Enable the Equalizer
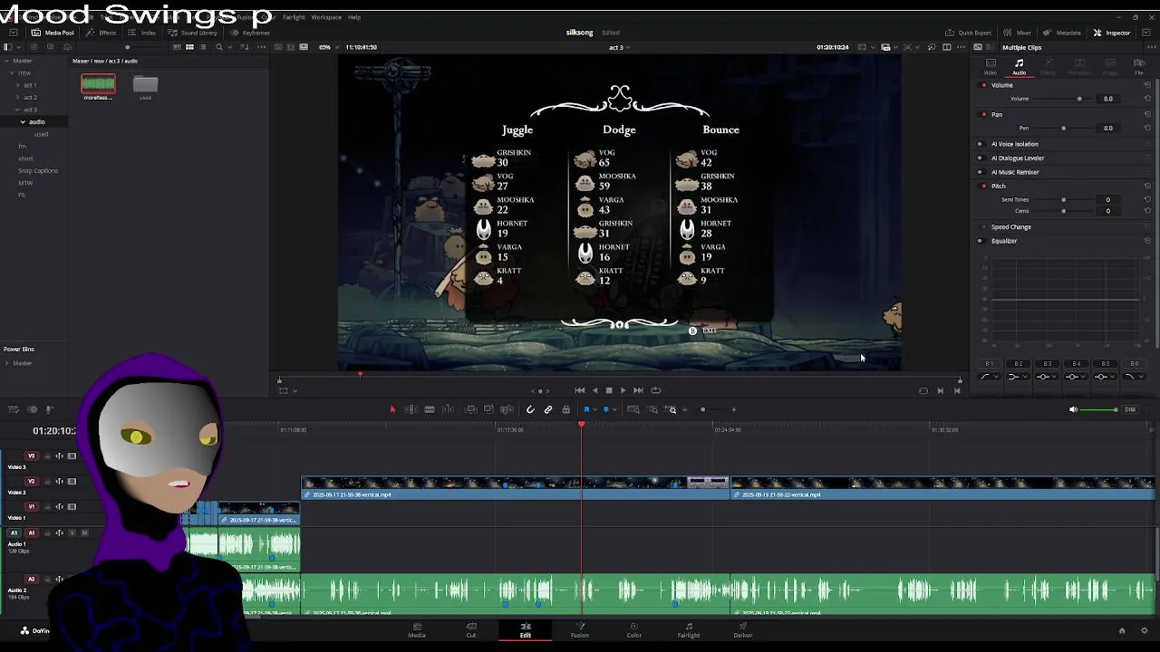Screen dimensions: 1160x652 [x=980, y=241]
